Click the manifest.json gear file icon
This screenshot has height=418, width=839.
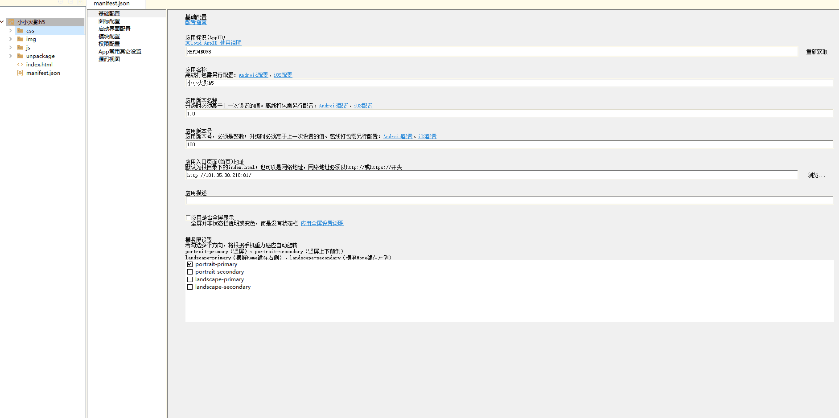(20, 73)
